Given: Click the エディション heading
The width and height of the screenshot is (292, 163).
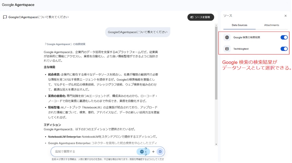Looking at the screenshot, I should coord(52,125).
